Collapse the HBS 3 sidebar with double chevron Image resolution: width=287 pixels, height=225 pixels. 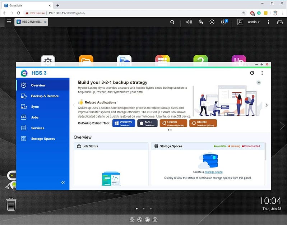point(63,183)
